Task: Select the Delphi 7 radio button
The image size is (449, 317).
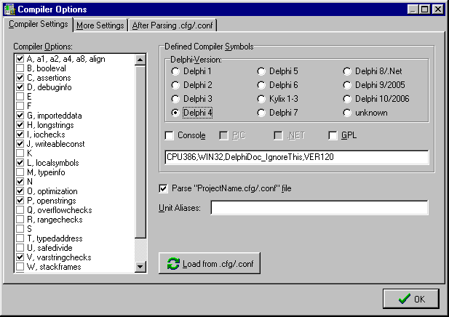Action: click(x=261, y=113)
